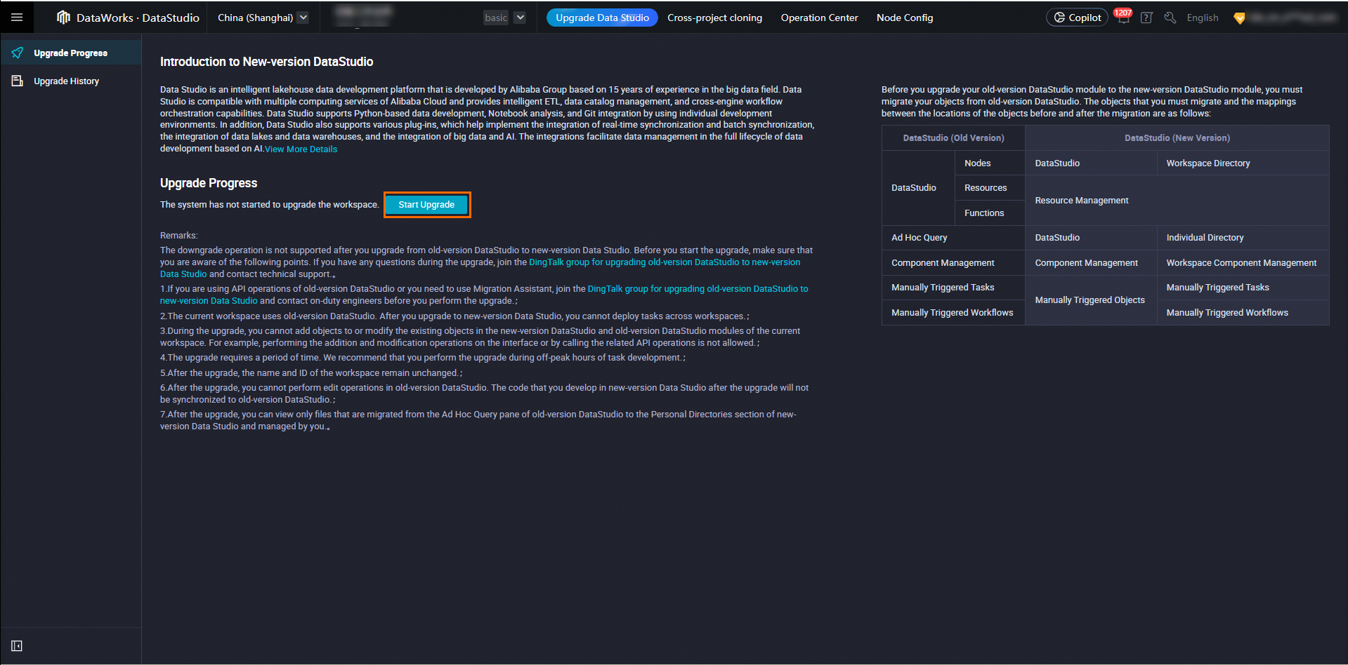The height and width of the screenshot is (665, 1348).
Task: Click the 'Remarks:' label
Action: pyautogui.click(x=179, y=236)
